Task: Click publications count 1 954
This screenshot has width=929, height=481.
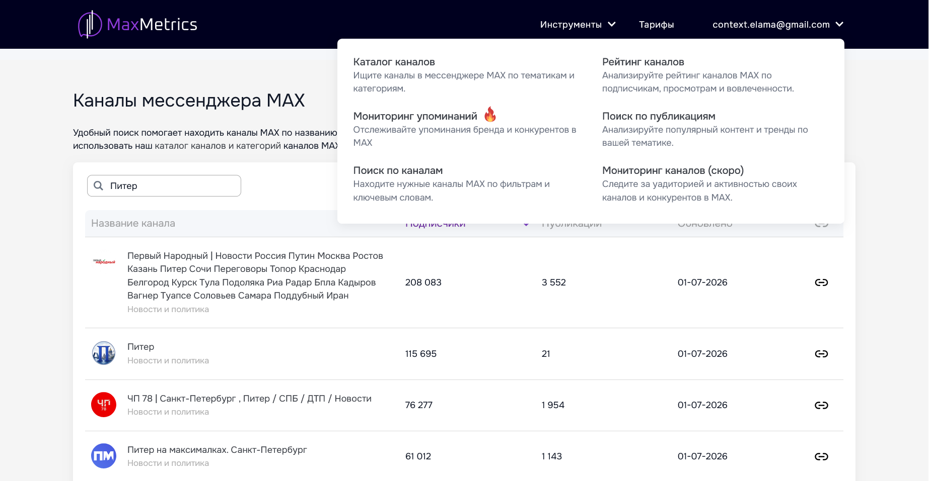Action: 553,405
